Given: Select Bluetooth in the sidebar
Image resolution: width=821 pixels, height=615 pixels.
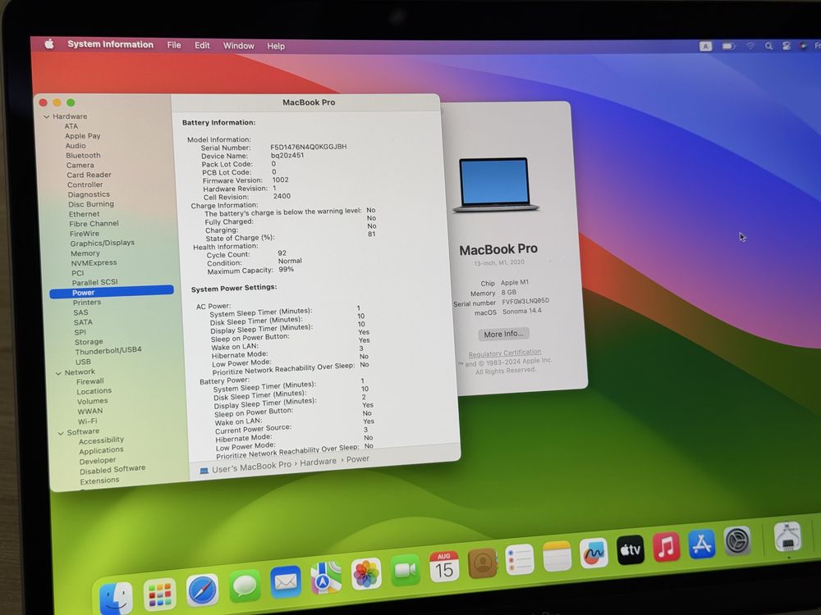Looking at the screenshot, I should [x=83, y=155].
